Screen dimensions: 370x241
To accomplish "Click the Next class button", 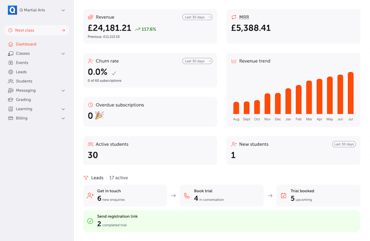I will [x=36, y=31].
